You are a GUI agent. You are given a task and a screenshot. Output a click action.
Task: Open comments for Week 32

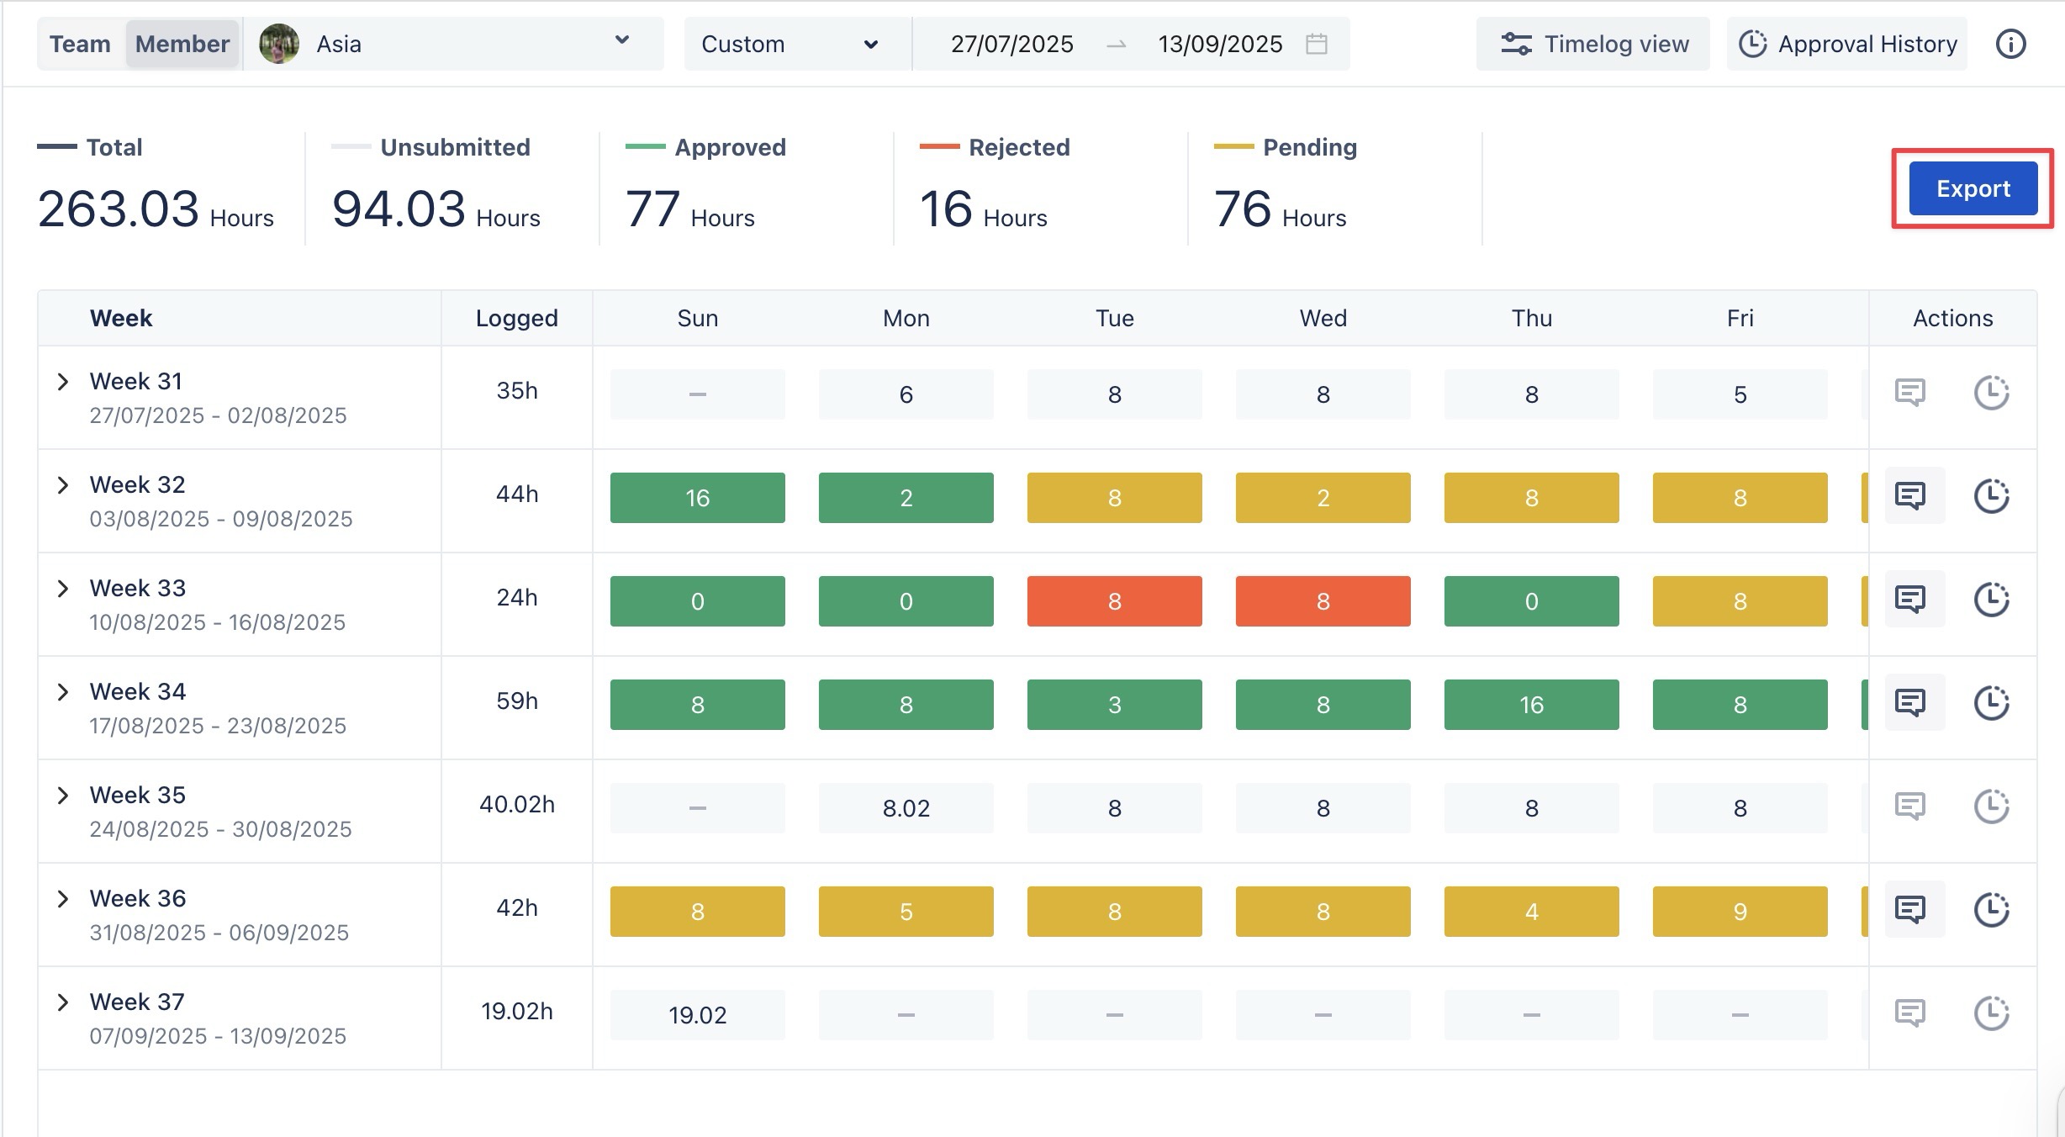(x=1910, y=496)
